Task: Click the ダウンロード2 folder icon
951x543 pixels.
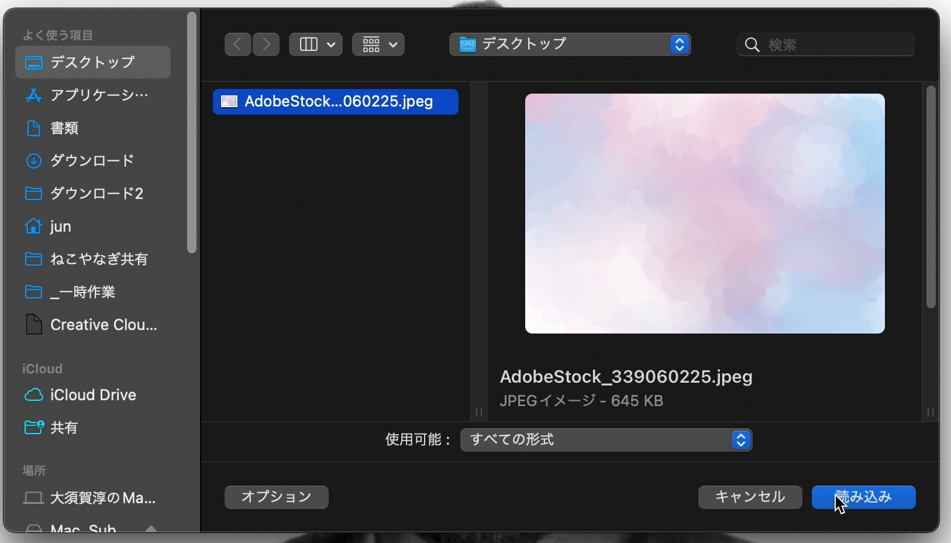Action: point(34,194)
